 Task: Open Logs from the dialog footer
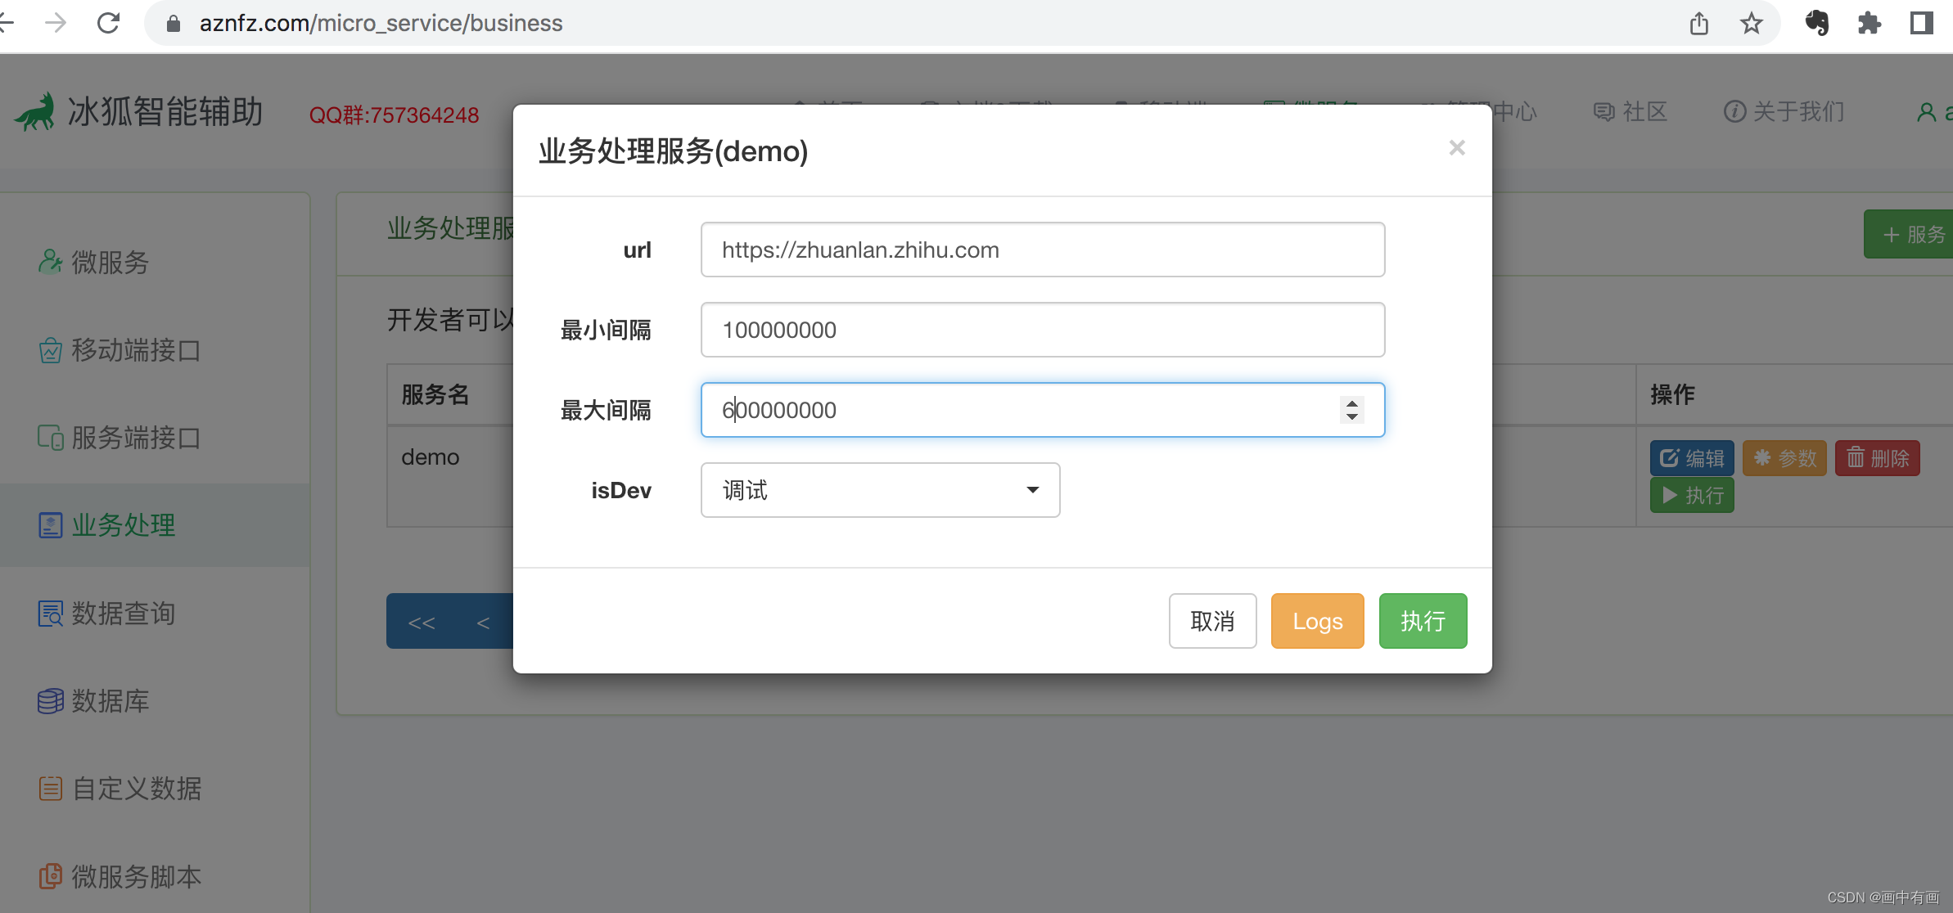(x=1317, y=621)
